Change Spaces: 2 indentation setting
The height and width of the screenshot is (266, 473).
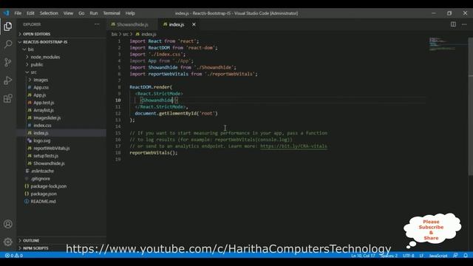tap(389, 256)
